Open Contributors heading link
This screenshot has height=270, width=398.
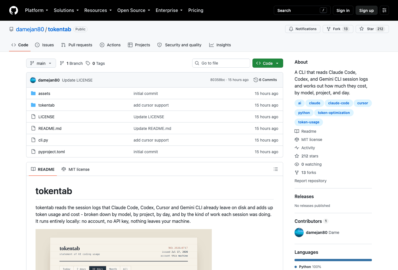[x=311, y=221]
